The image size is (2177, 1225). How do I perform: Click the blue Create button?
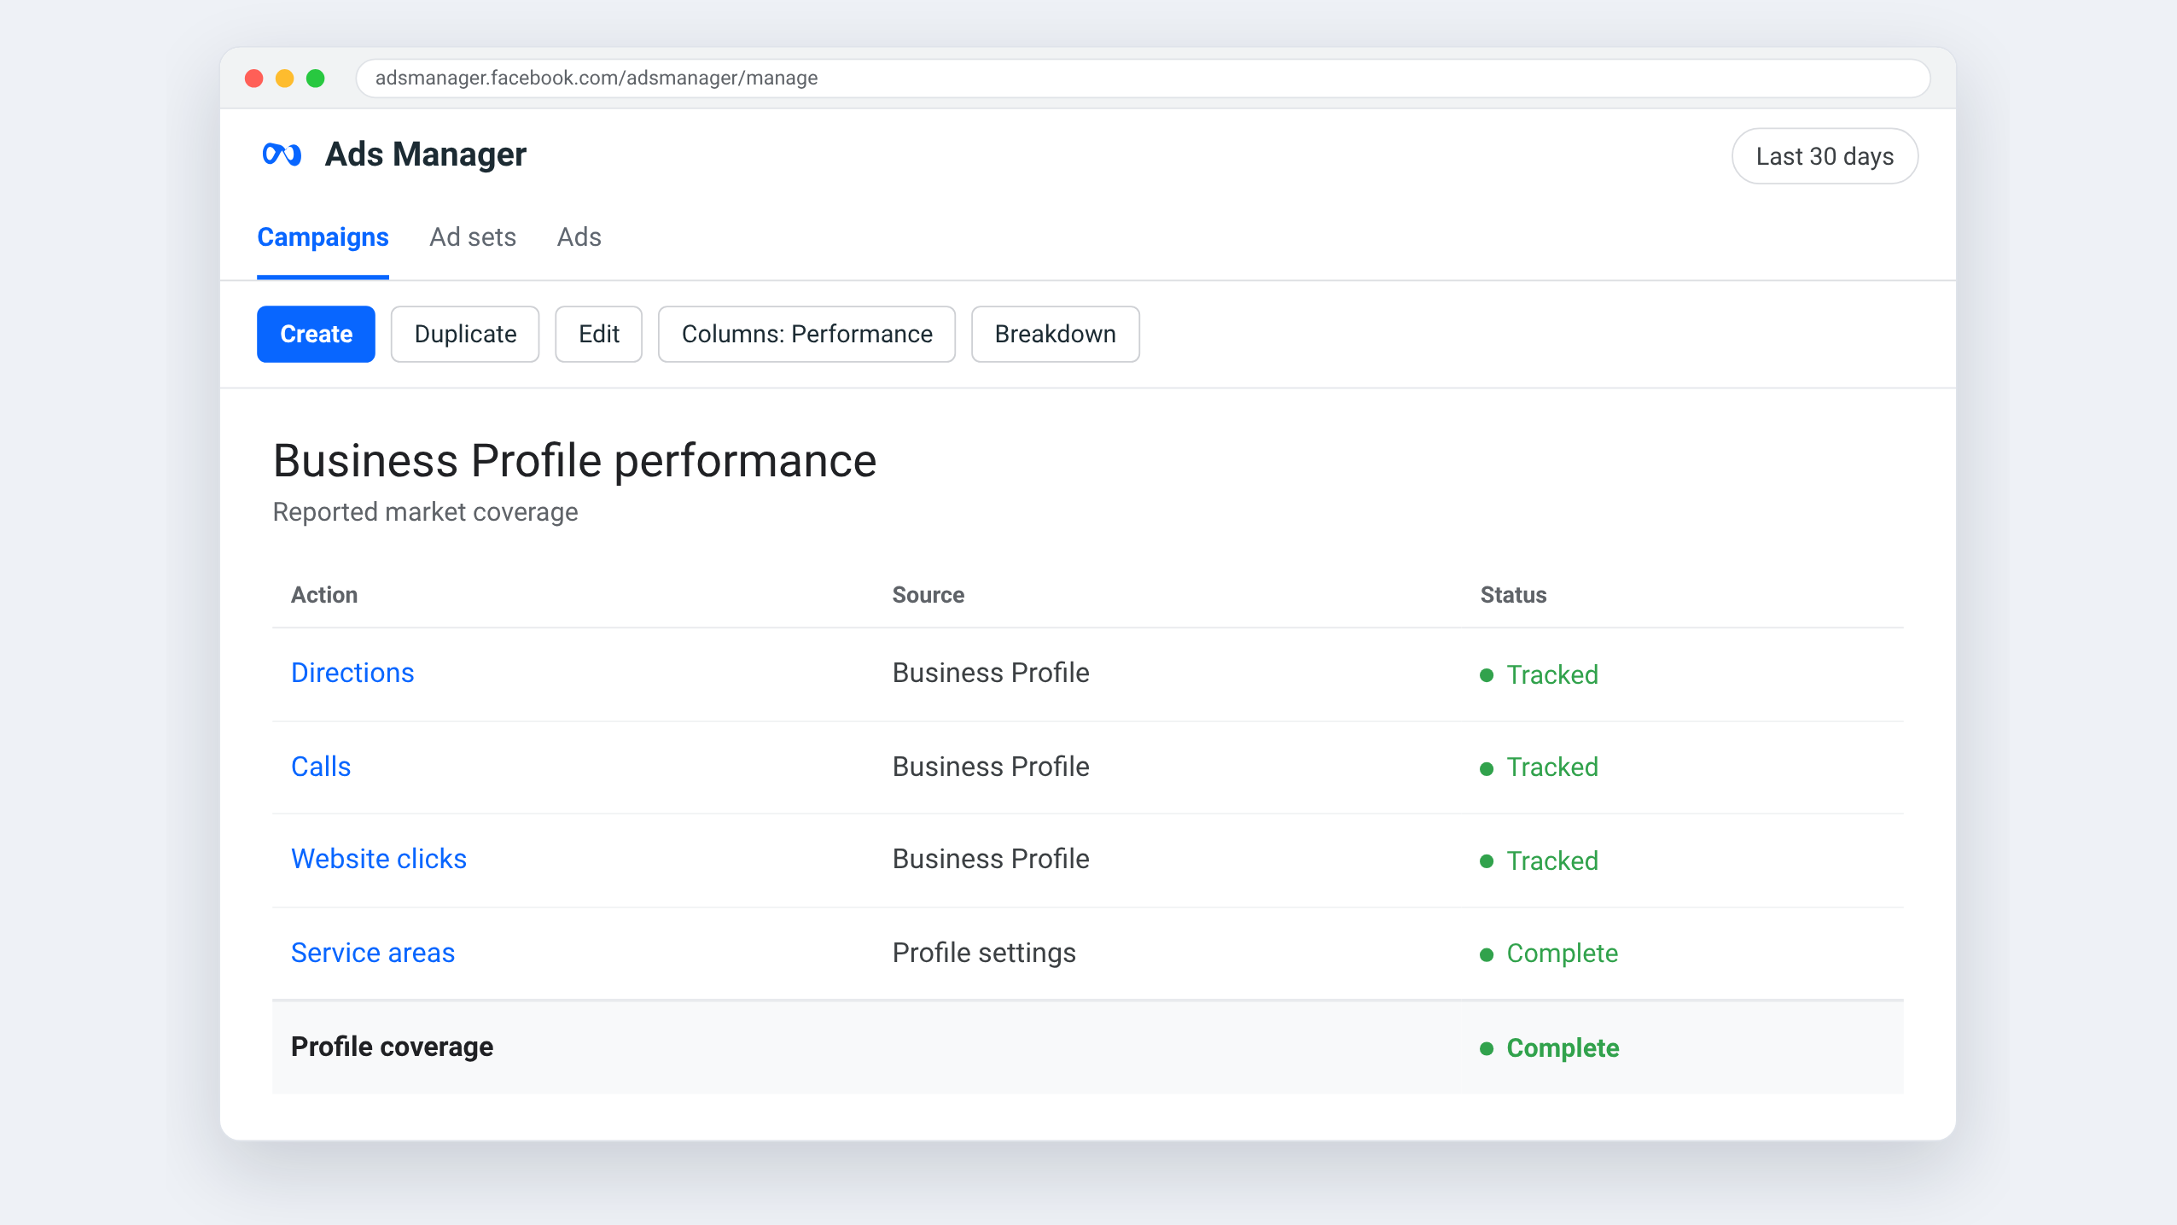pyautogui.click(x=316, y=334)
